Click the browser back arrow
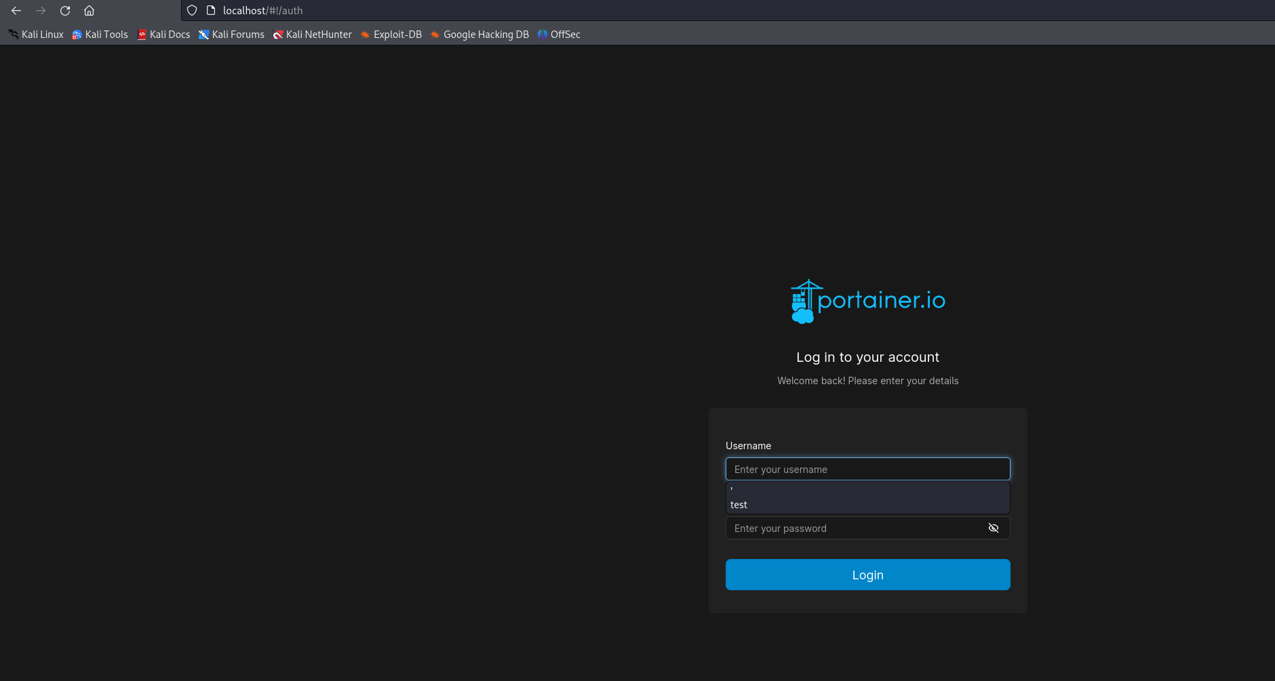Image resolution: width=1275 pixels, height=681 pixels. (x=16, y=11)
